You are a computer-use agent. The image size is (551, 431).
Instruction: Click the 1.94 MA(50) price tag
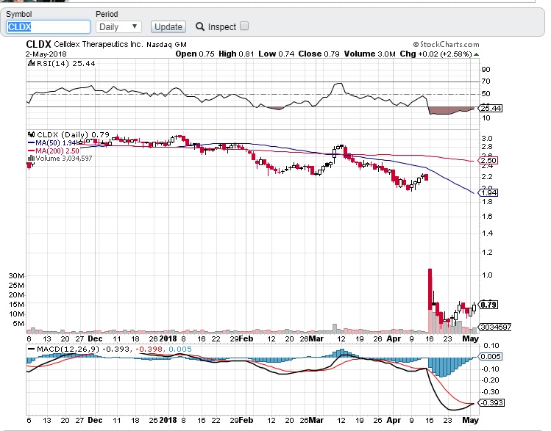pyautogui.click(x=488, y=192)
